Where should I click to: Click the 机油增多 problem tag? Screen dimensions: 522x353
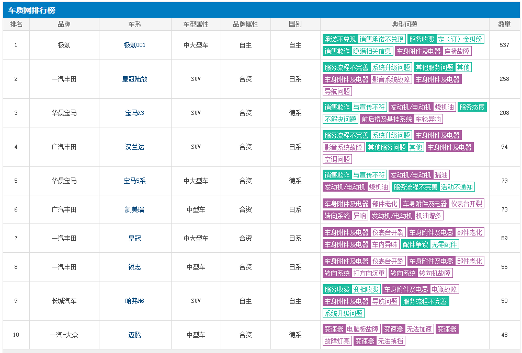[428, 216]
